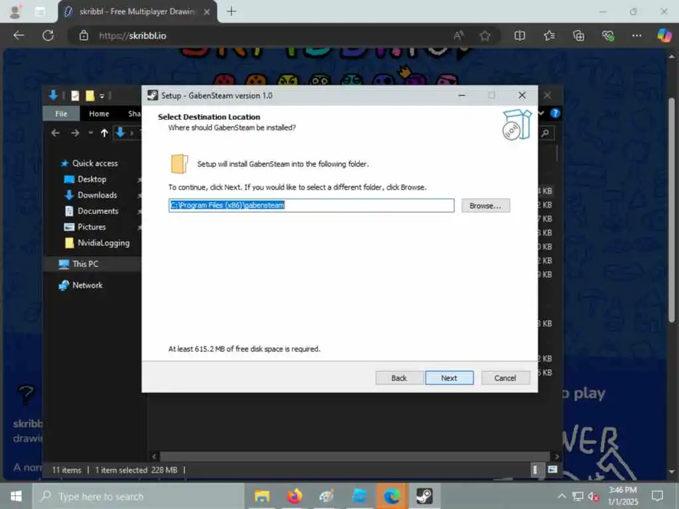The width and height of the screenshot is (679, 509).
Task: Open Edge Favorites list
Action: tap(549, 36)
